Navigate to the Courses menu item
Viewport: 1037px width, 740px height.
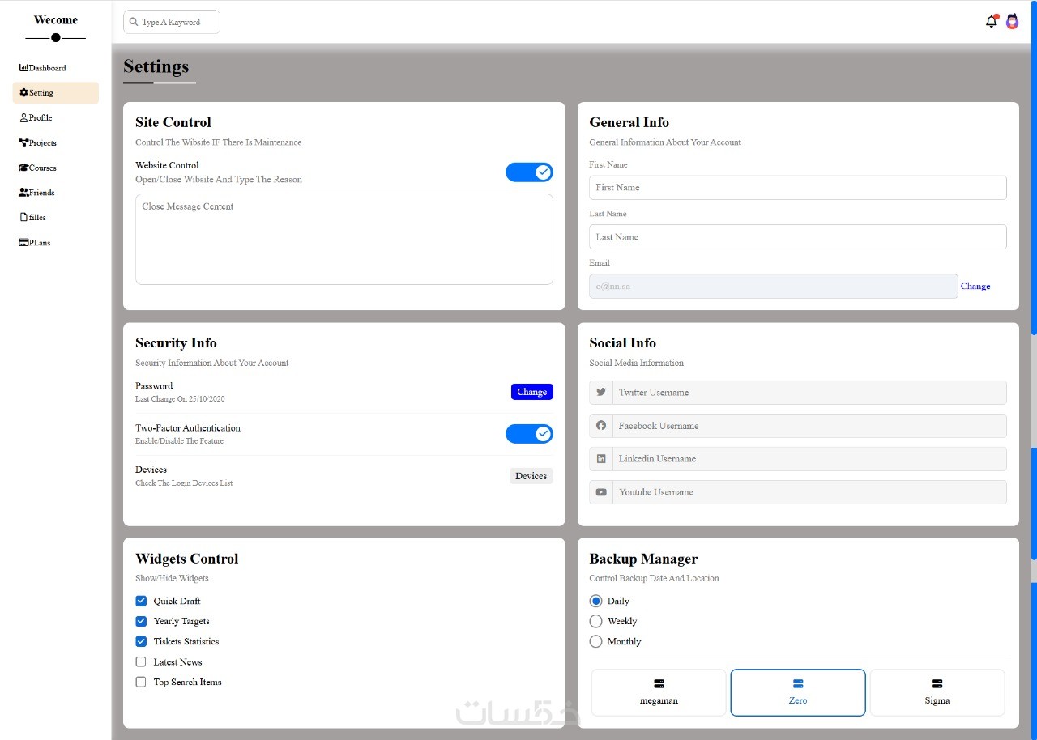click(x=56, y=168)
